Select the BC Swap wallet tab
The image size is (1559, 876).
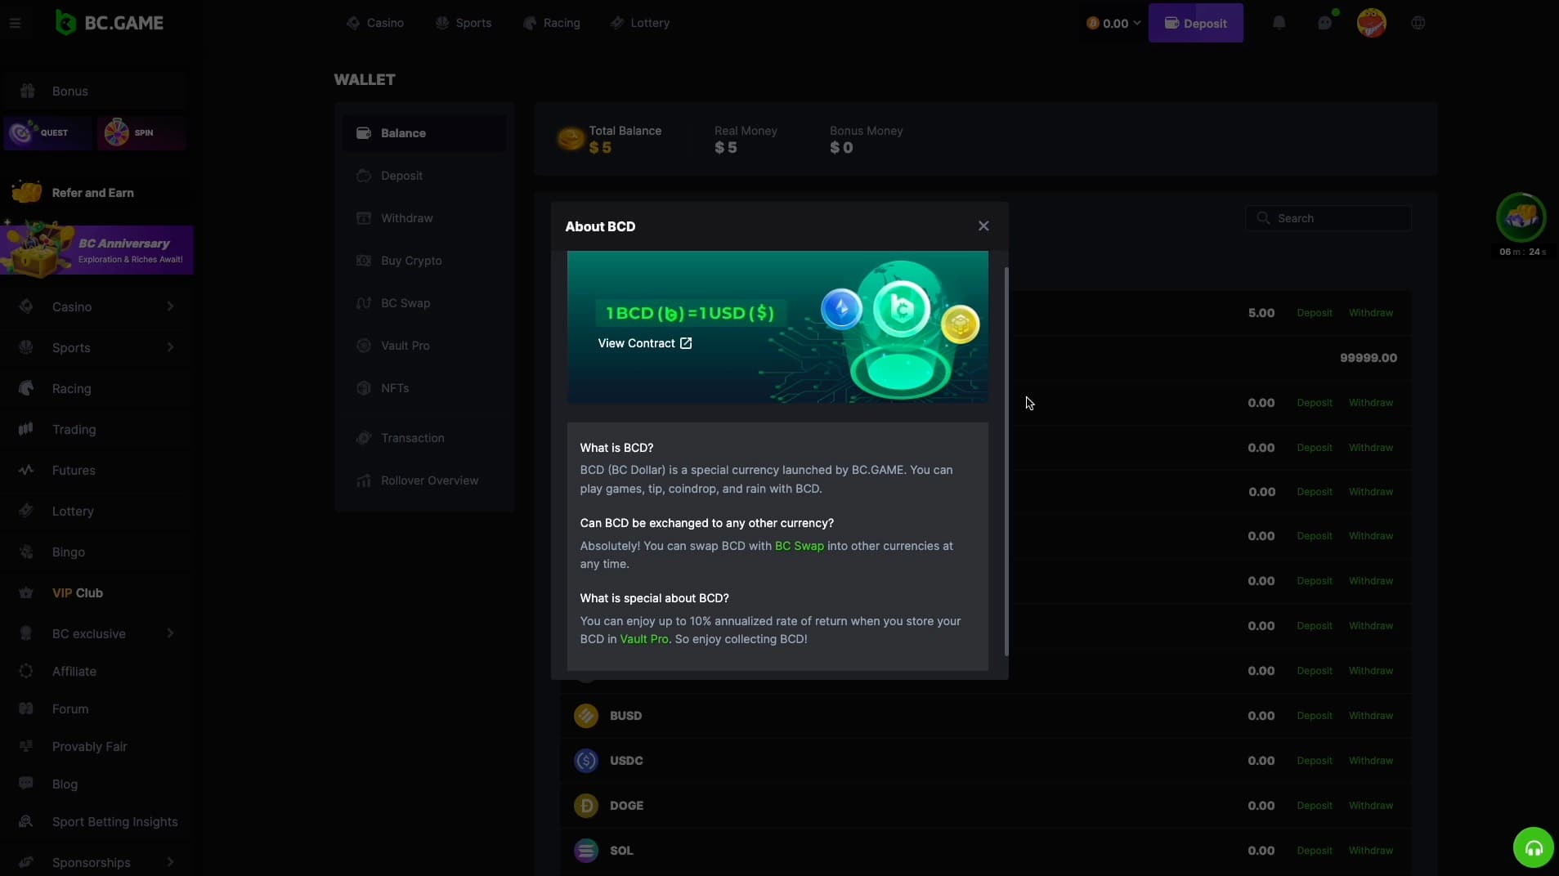point(423,303)
